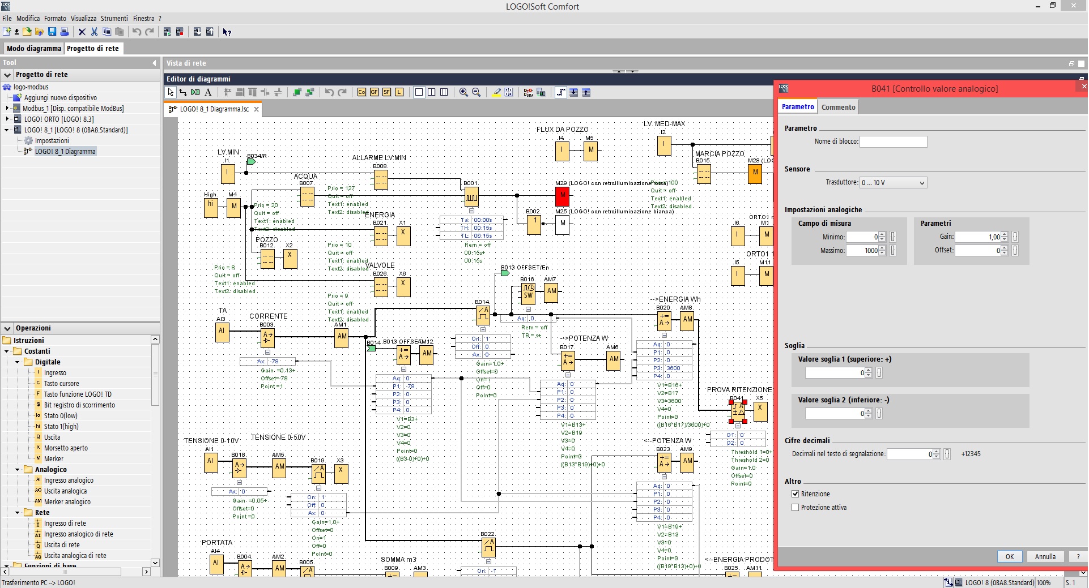This screenshot has height=588, width=1089.
Task: Switch to the Commento tab
Action: 838,107
